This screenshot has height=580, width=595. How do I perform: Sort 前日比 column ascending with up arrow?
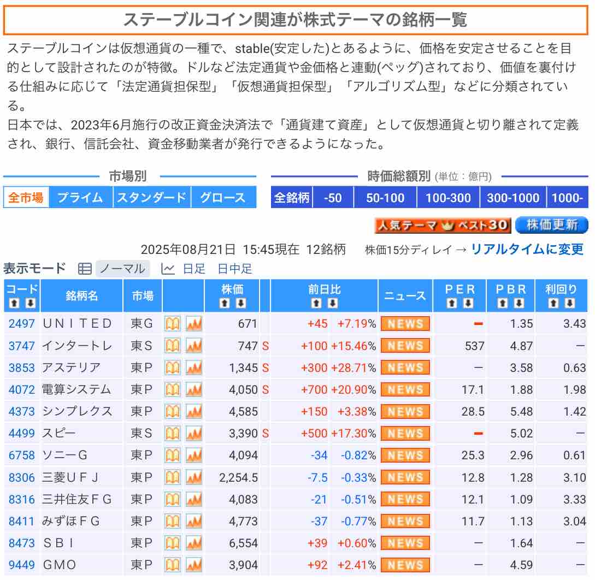pyautogui.click(x=316, y=303)
